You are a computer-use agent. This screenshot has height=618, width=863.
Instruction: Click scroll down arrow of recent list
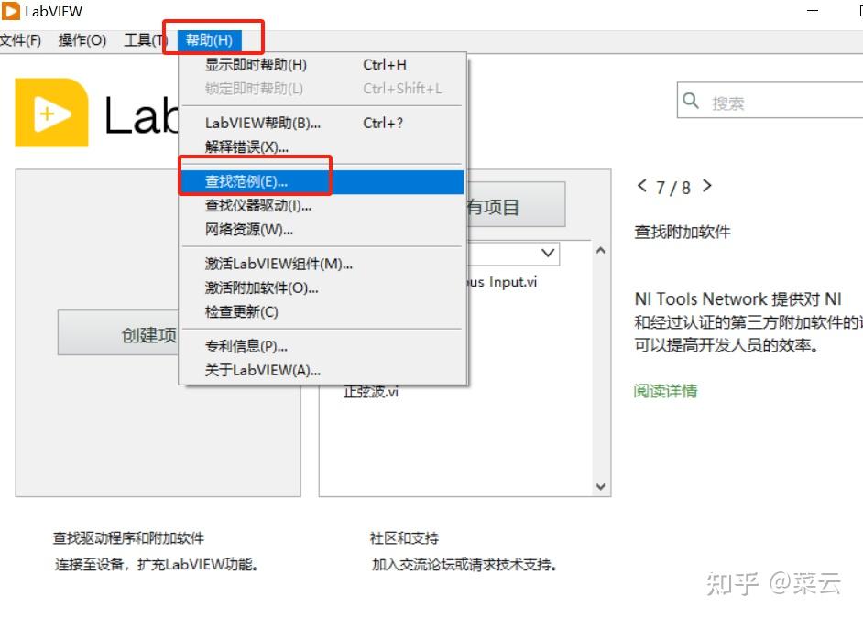click(x=600, y=486)
